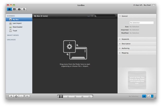Click the Modified No Selection value

134,33
